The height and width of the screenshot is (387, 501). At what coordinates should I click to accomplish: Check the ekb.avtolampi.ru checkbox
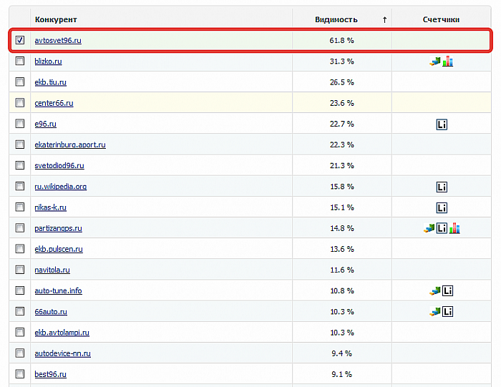20,332
